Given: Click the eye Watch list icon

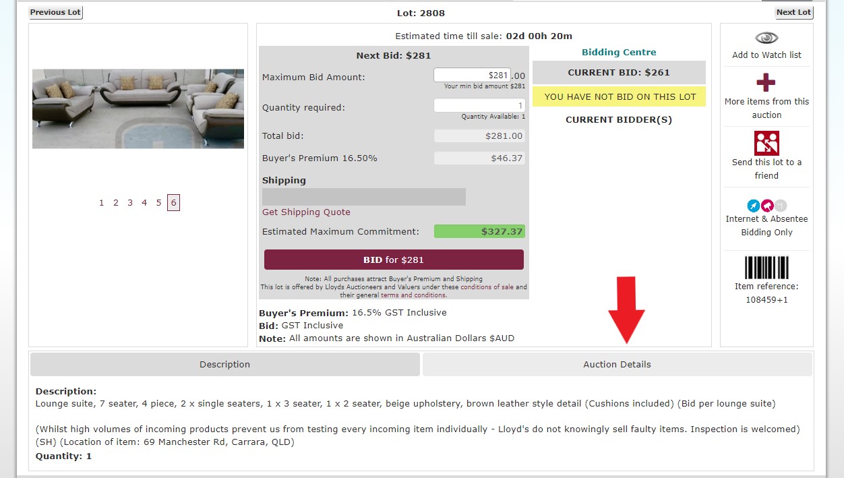Looking at the screenshot, I should [x=766, y=38].
